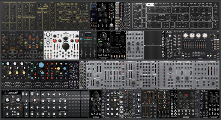Select the Doepfer A-121-2 VCF module
The width and height of the screenshot is (221, 120).
(x=106, y=104)
